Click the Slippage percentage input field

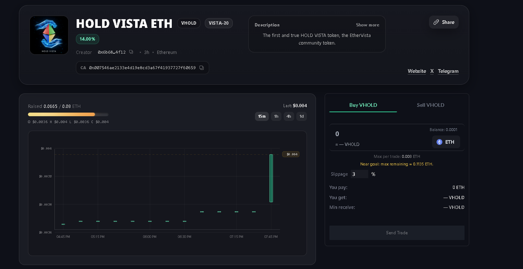tap(359, 174)
